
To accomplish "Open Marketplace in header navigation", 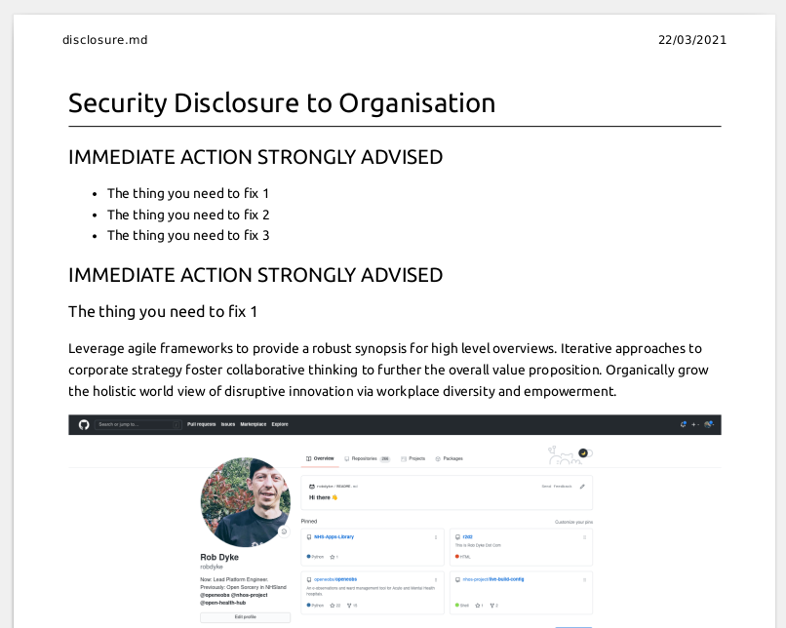I will (254, 424).
